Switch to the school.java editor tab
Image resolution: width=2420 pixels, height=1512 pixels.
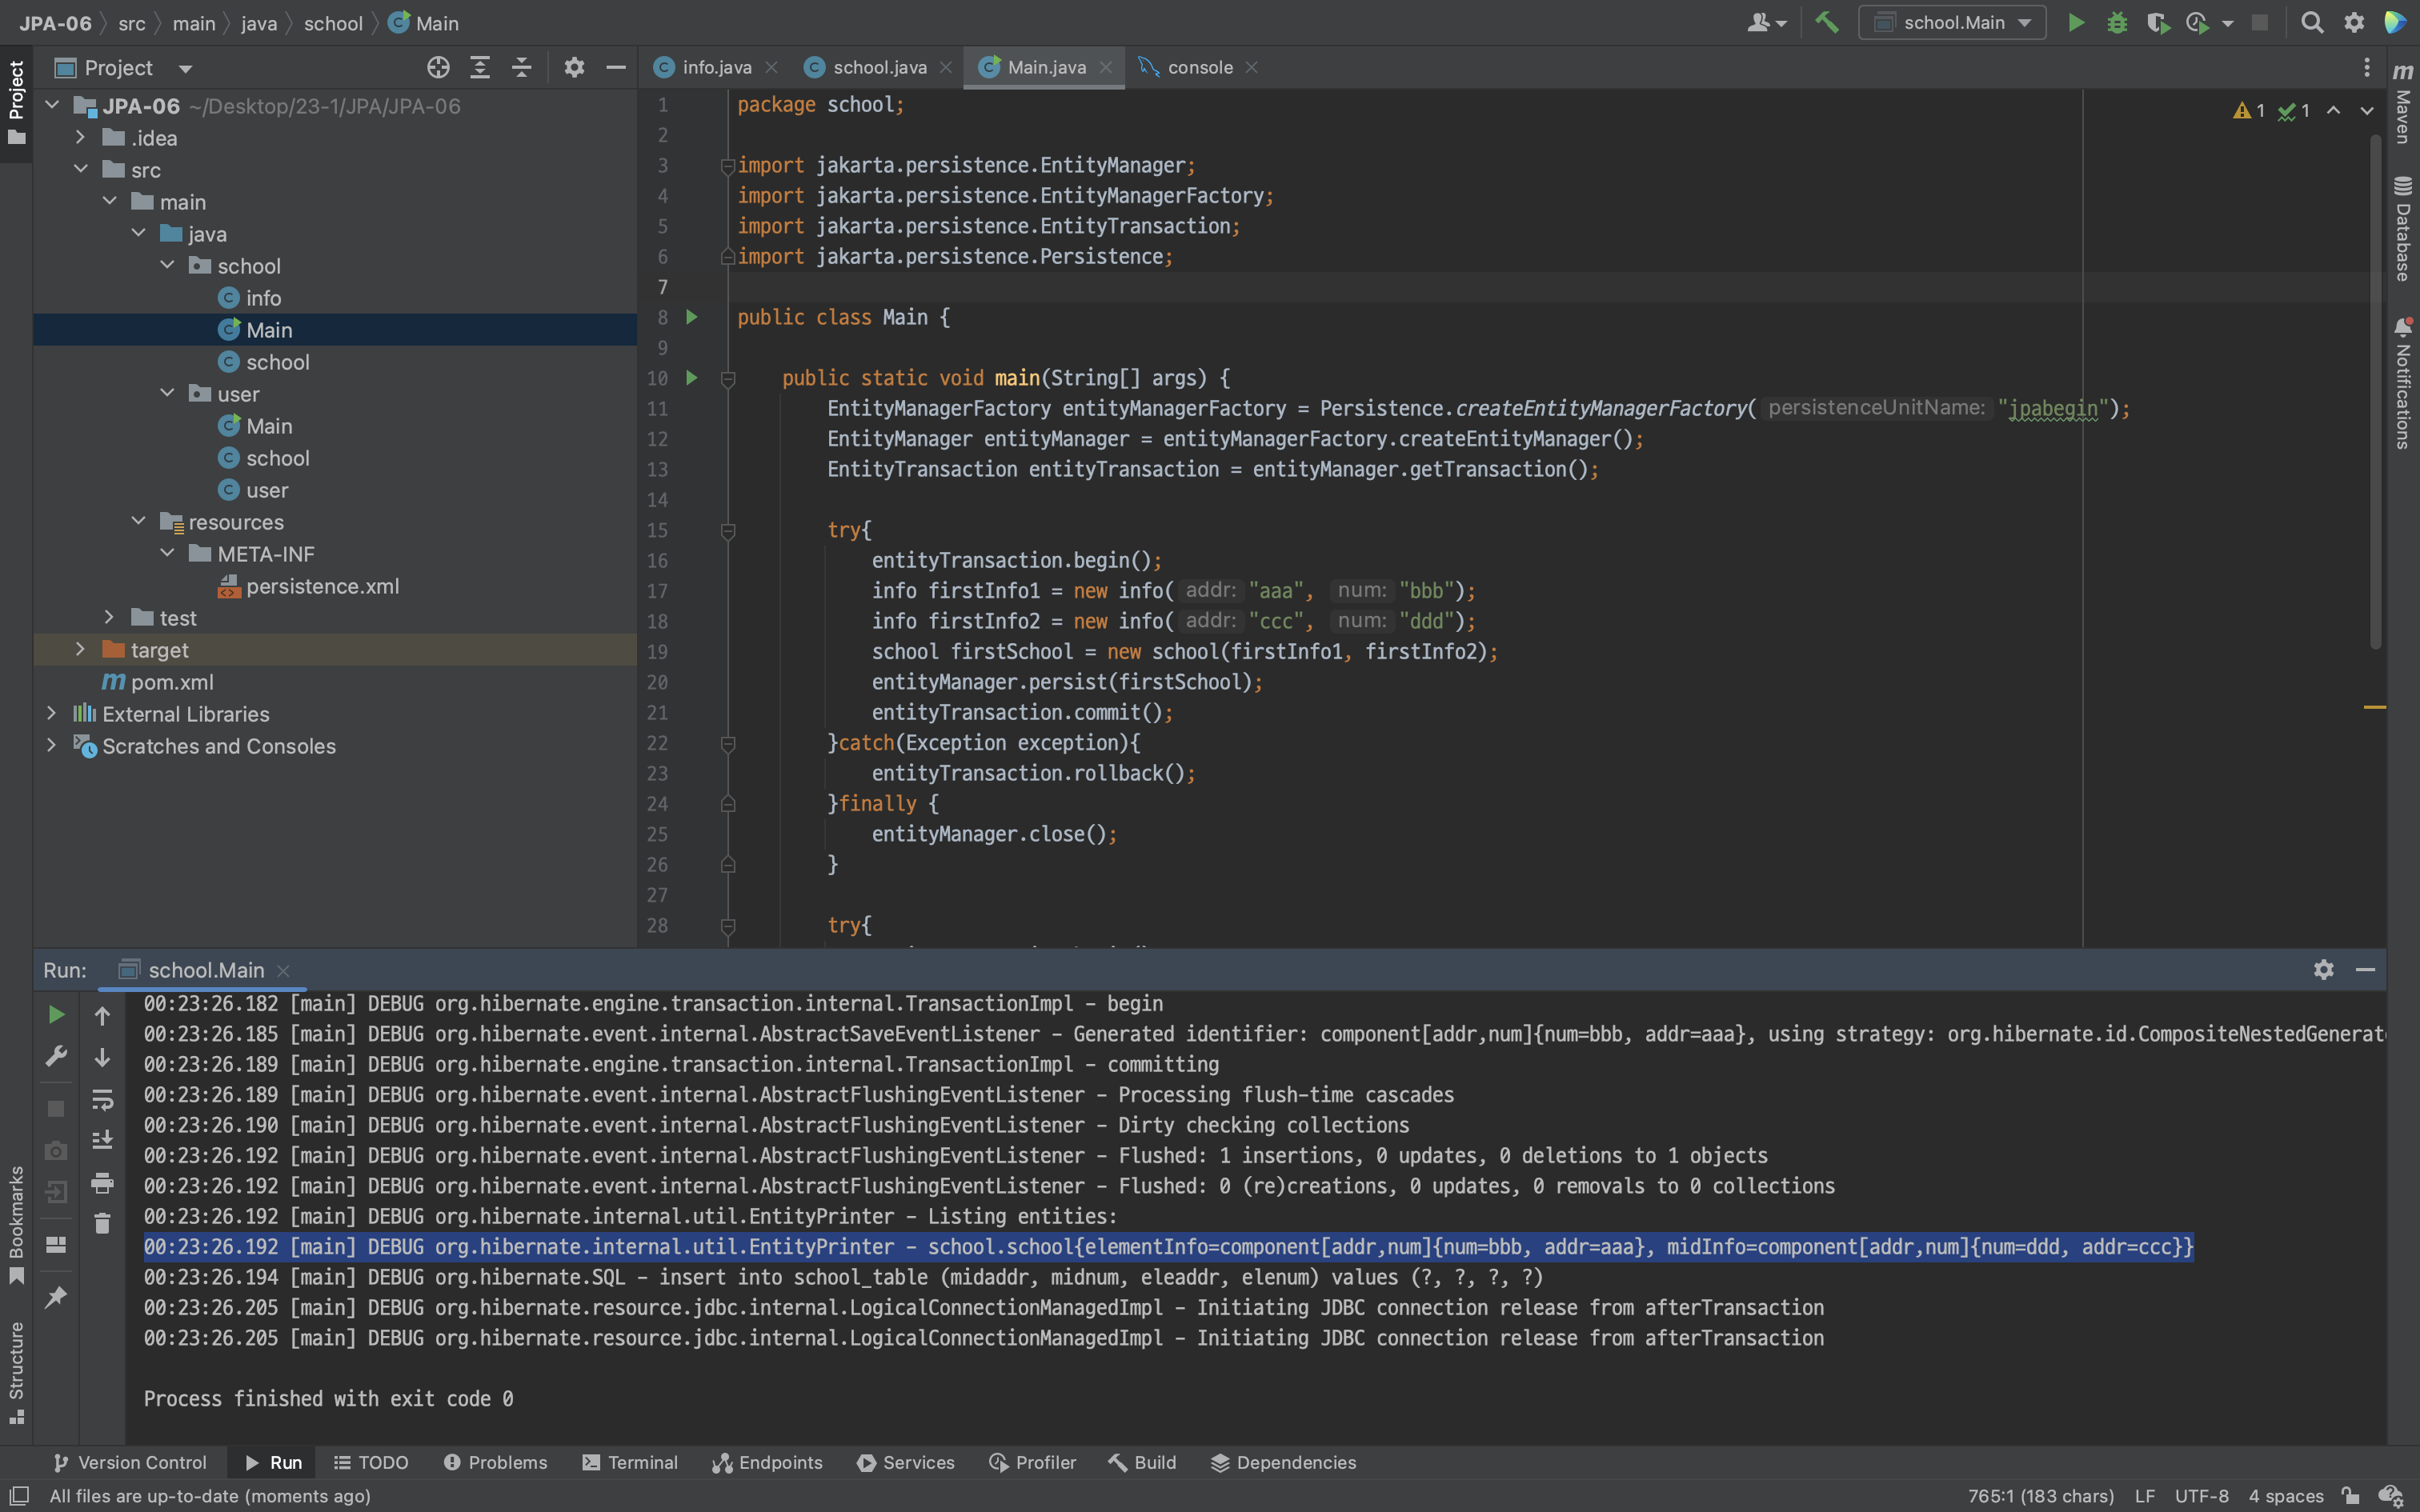coord(878,68)
